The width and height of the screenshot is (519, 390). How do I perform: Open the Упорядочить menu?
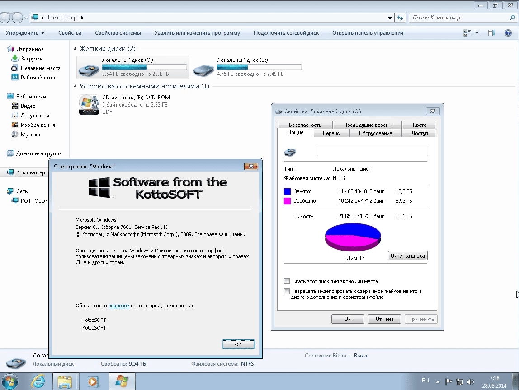[25, 33]
